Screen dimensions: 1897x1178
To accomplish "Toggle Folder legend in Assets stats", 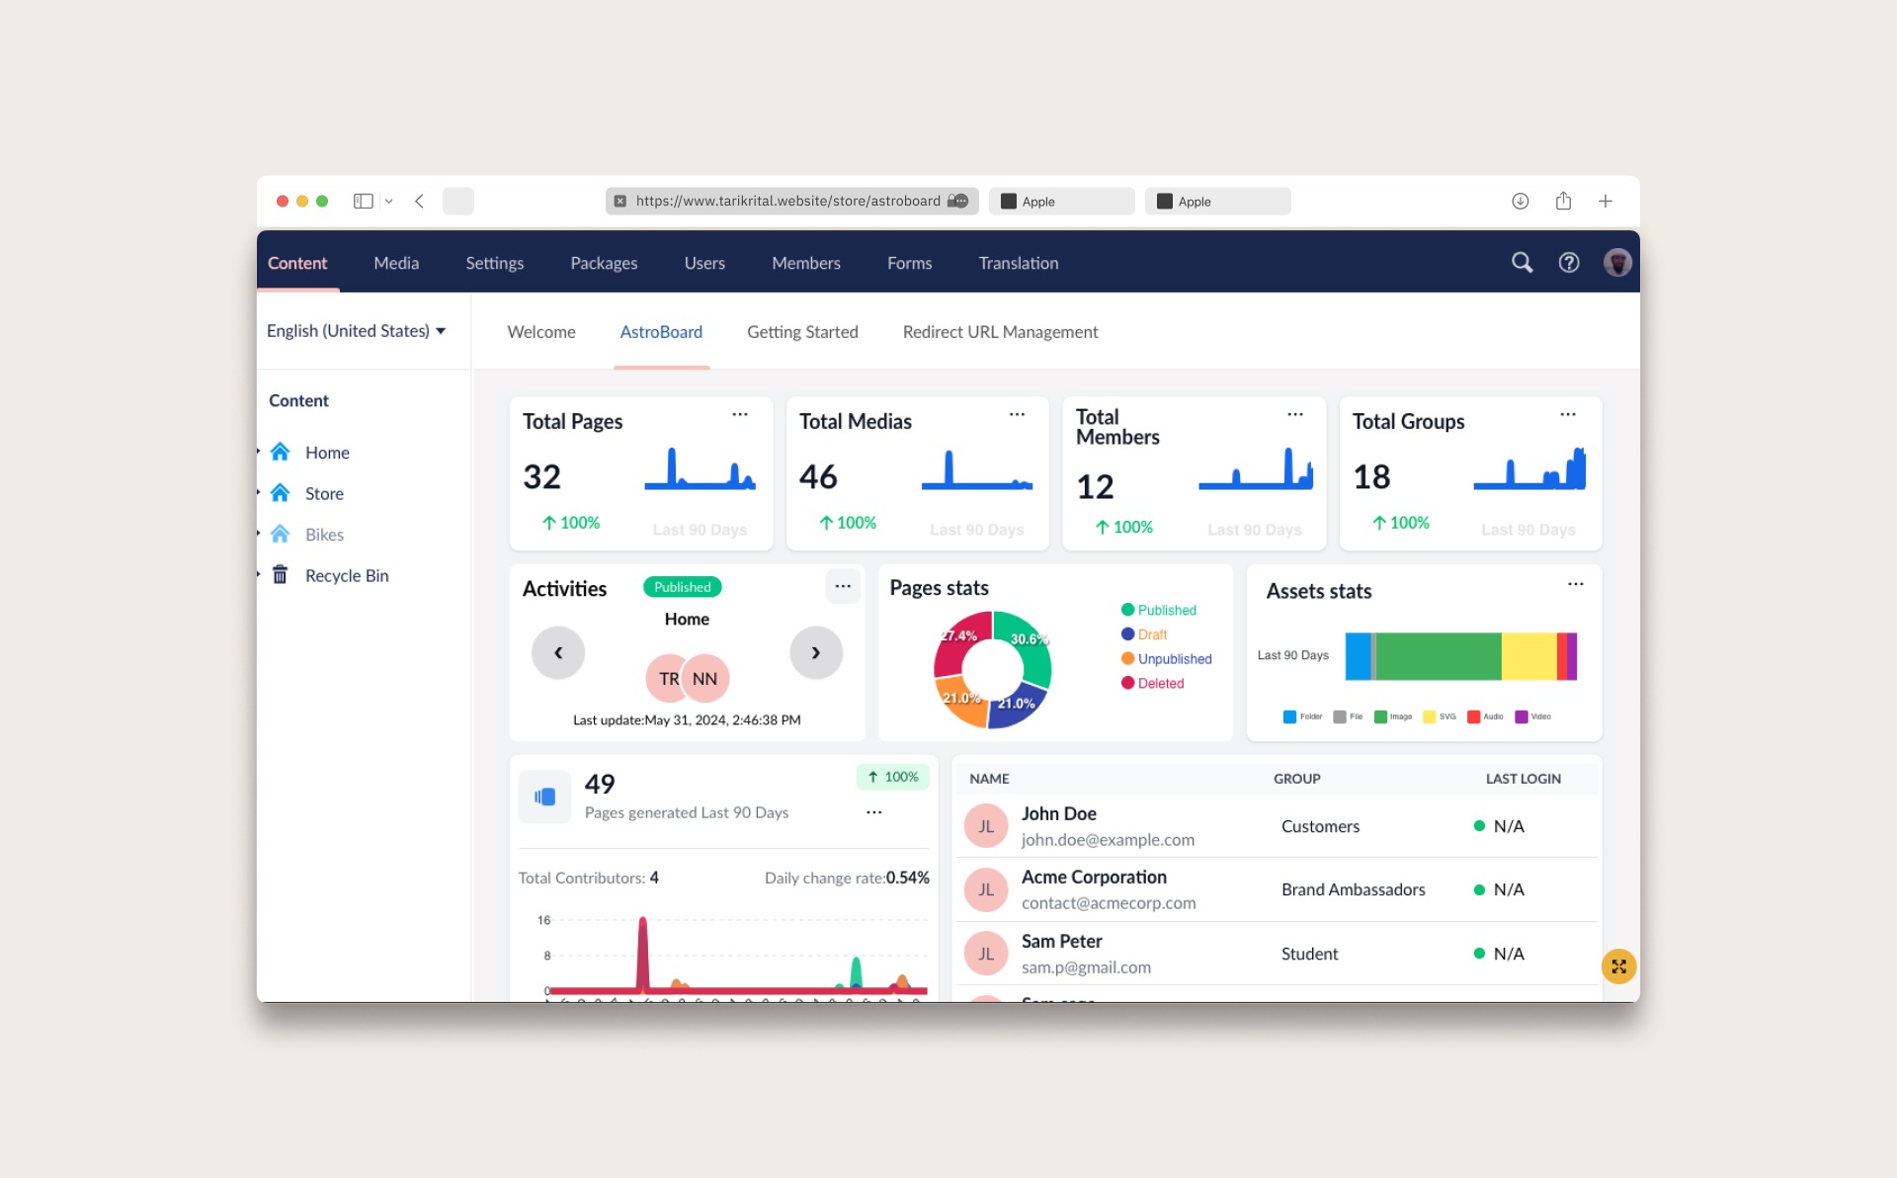I will pos(1302,716).
